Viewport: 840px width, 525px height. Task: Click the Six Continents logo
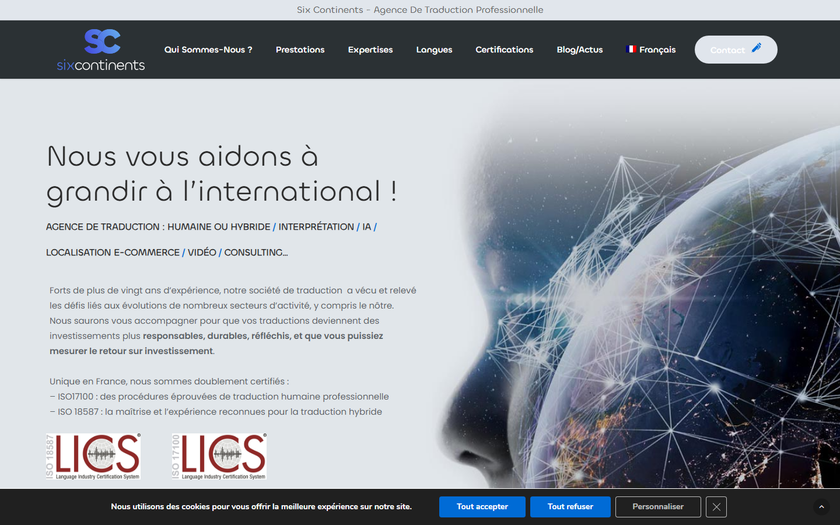[x=101, y=50]
